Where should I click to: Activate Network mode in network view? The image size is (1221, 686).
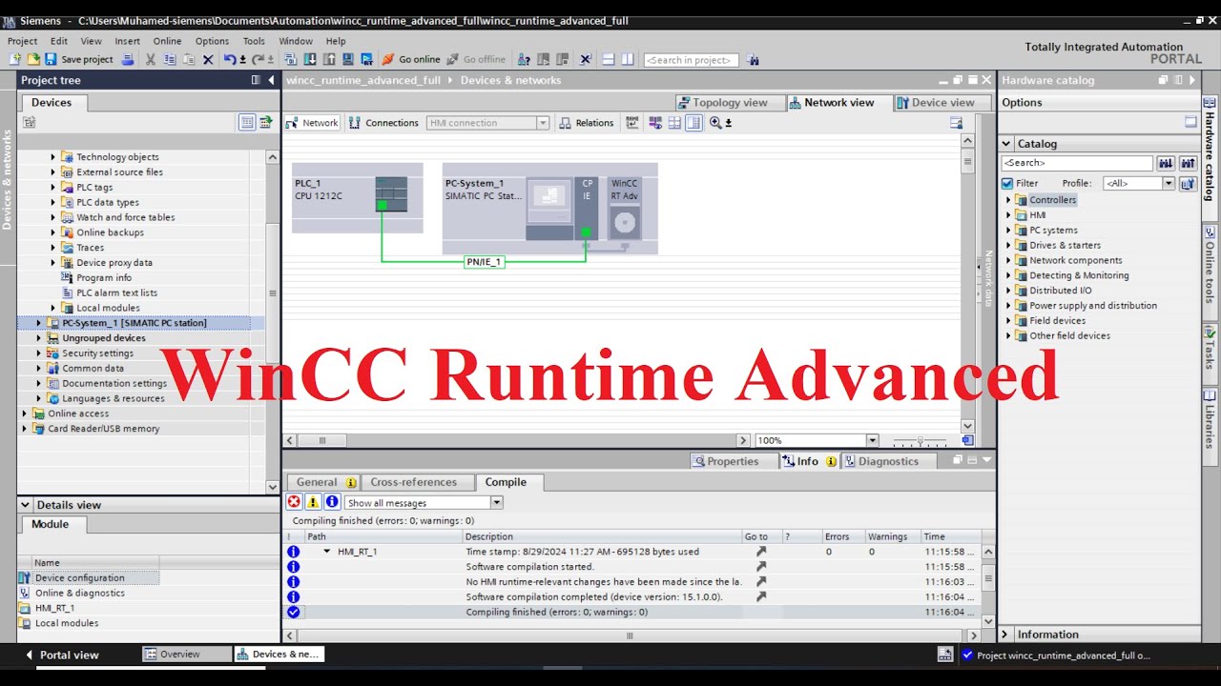[312, 123]
